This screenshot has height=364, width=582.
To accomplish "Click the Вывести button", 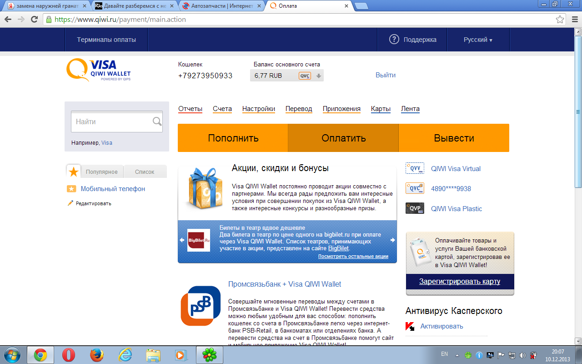I will tap(454, 138).
